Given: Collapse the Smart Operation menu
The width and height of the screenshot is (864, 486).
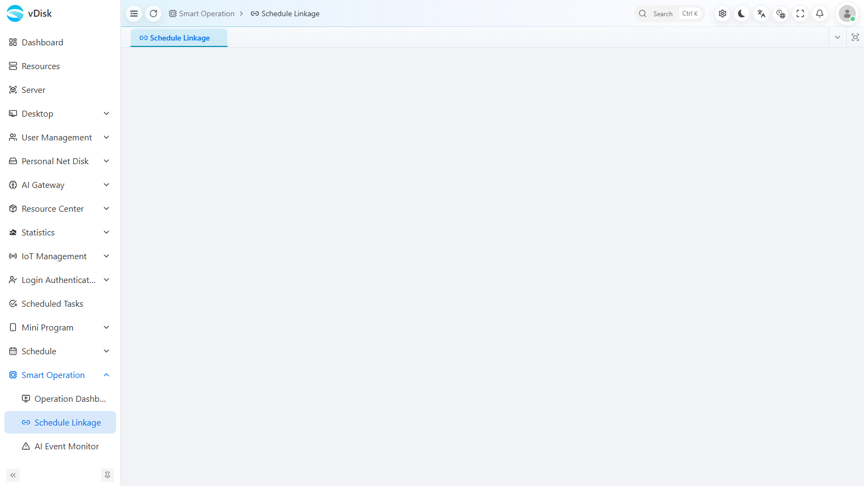Looking at the screenshot, I should pyautogui.click(x=60, y=375).
